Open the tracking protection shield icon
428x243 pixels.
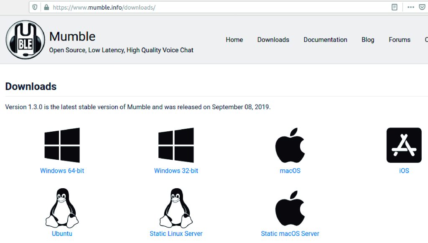click(x=35, y=8)
